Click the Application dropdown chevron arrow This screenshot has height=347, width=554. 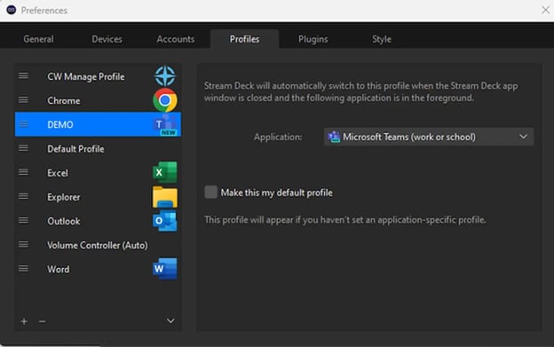(x=523, y=137)
